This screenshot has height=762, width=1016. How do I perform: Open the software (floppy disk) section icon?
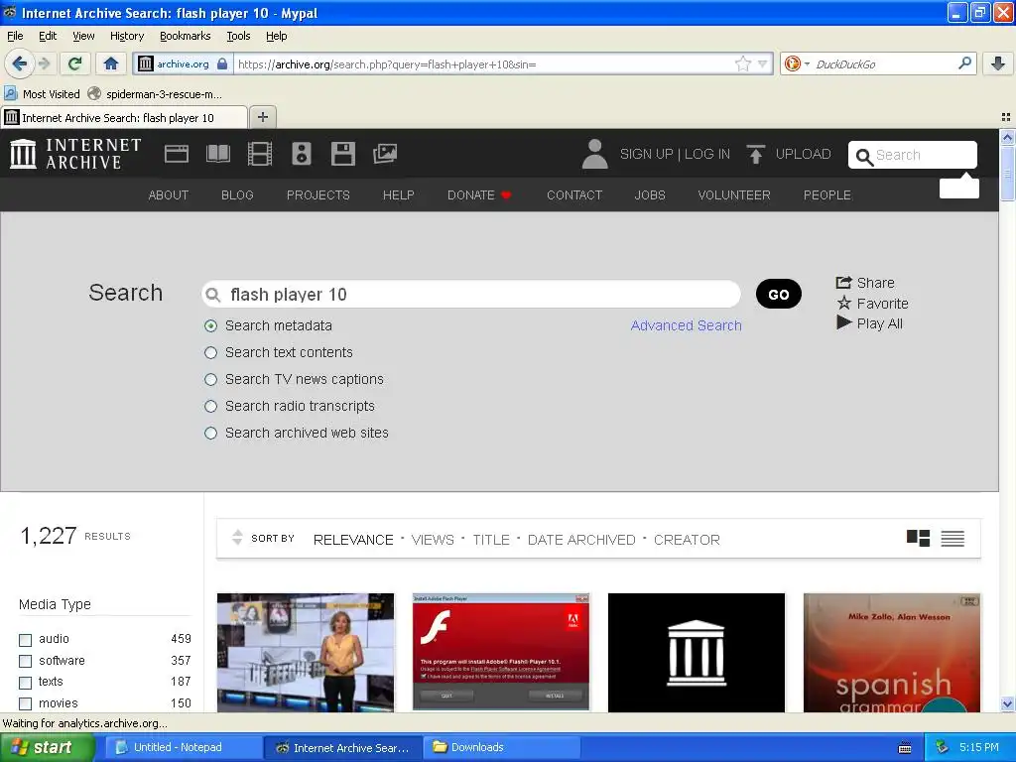click(342, 154)
